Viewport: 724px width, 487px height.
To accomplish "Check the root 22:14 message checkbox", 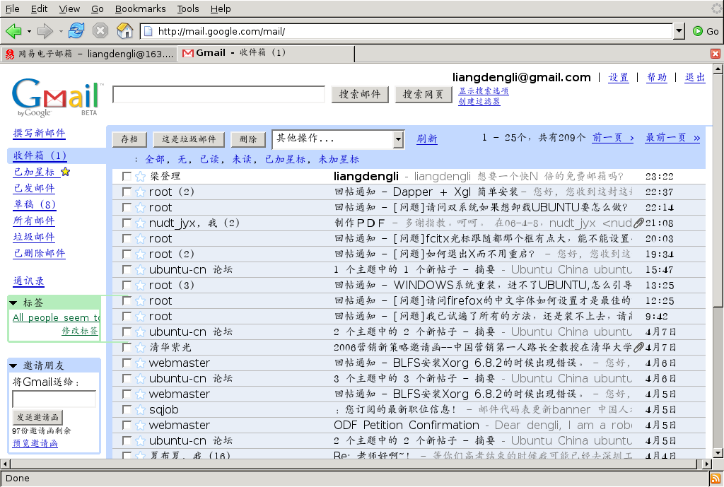I will 127,207.
